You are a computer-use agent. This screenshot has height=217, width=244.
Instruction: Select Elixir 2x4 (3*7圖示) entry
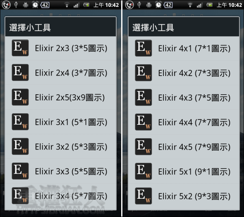pos(61,73)
